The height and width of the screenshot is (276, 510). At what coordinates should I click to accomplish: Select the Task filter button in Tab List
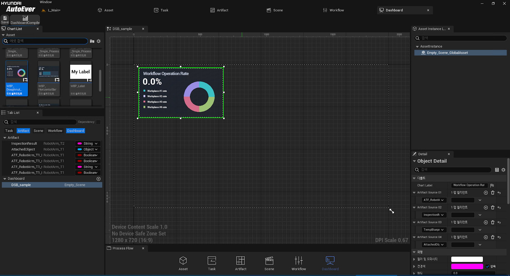tap(9, 131)
